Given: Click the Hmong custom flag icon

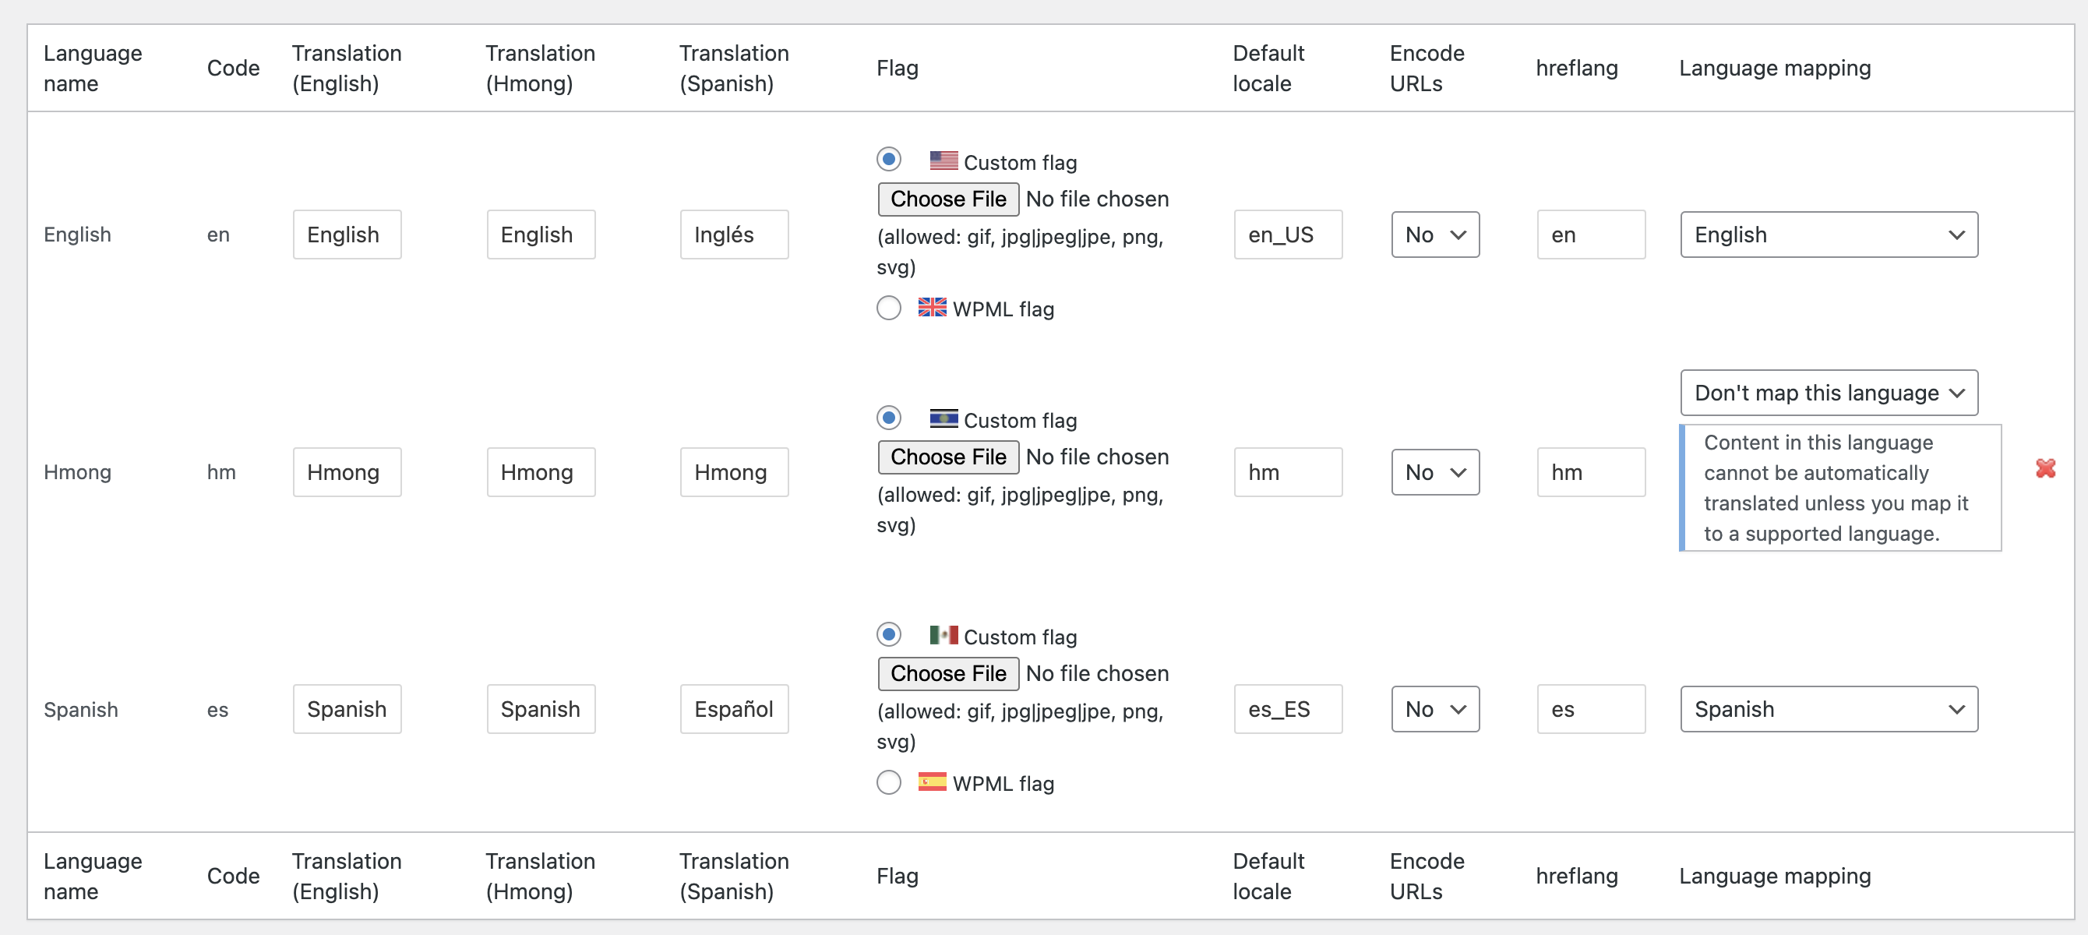Looking at the screenshot, I should coord(943,418).
